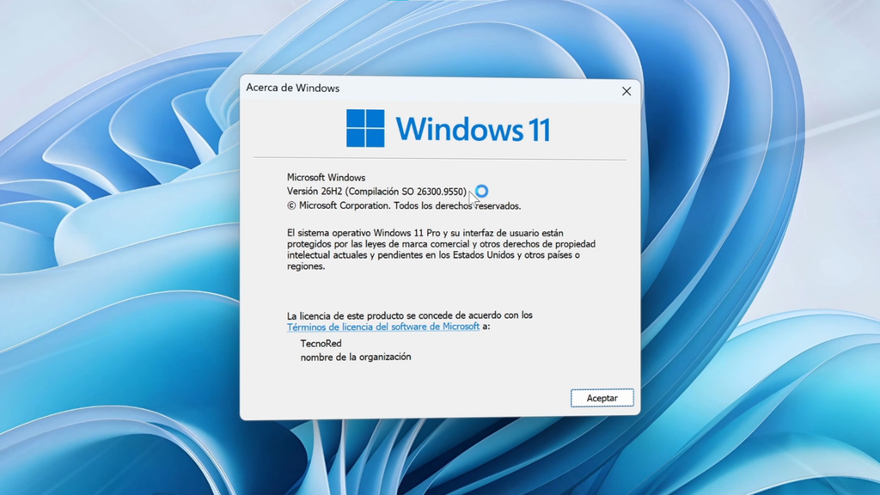The image size is (880, 495).
Task: Open the Términos de licencia del software link
Action: (x=382, y=327)
